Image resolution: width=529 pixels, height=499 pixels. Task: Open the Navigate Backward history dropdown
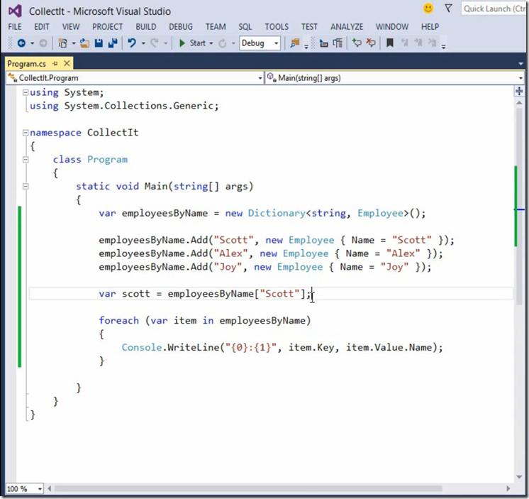(x=33, y=43)
